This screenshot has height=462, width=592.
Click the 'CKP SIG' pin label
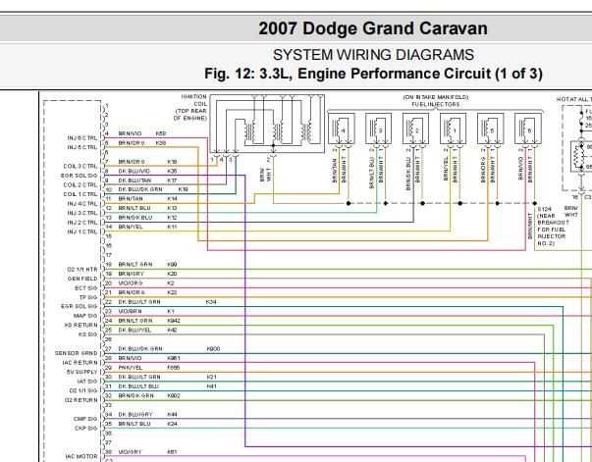86,429
